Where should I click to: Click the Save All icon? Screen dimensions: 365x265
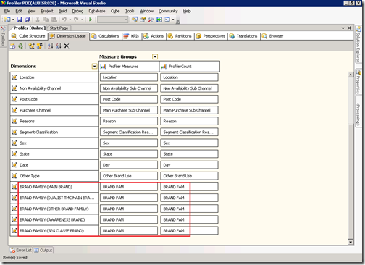point(28,20)
